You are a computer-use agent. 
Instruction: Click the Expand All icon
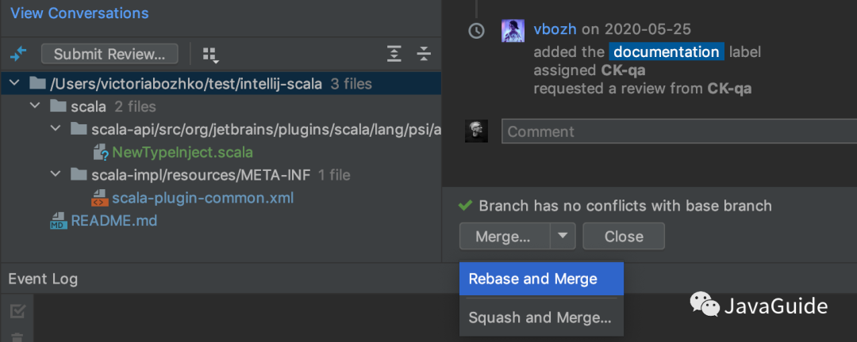(394, 54)
